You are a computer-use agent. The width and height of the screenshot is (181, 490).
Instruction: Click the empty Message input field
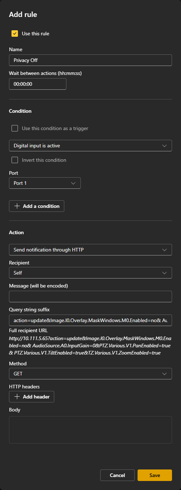point(90,297)
